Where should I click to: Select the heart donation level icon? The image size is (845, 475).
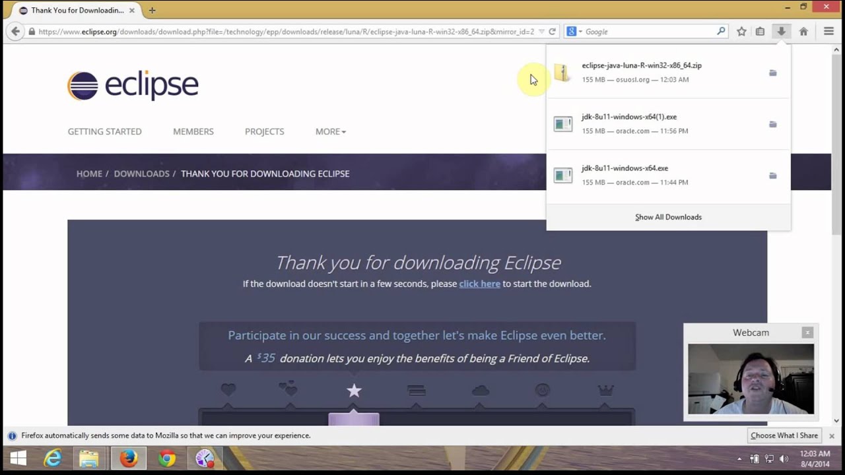228,390
